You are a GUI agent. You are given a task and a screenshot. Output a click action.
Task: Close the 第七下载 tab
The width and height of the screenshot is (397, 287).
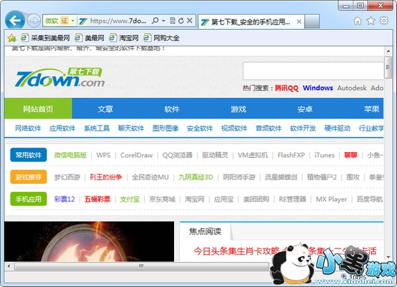point(299,22)
